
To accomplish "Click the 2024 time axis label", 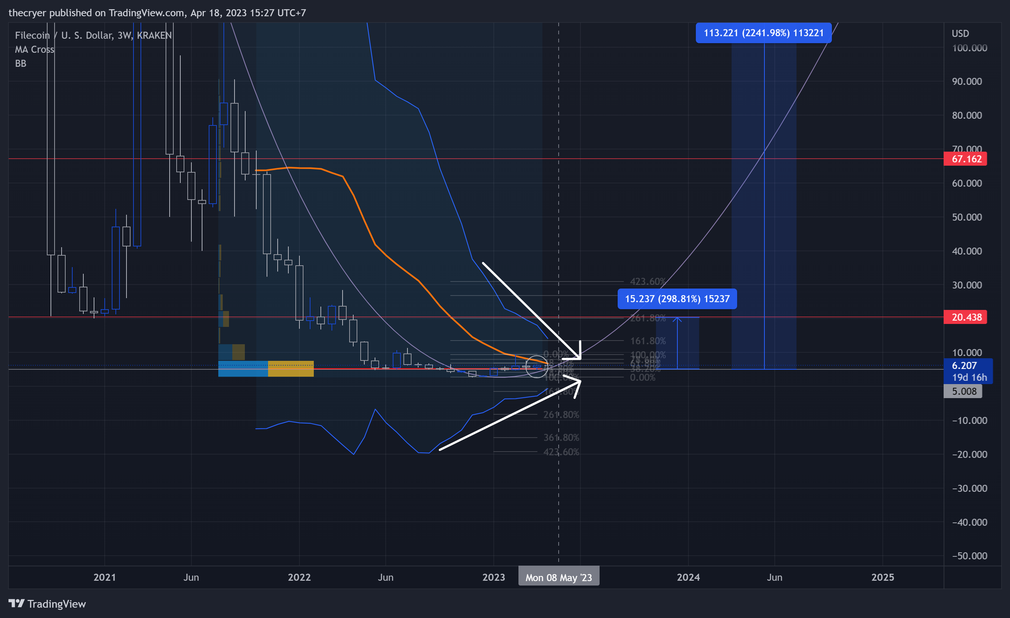I will pyautogui.click(x=688, y=577).
